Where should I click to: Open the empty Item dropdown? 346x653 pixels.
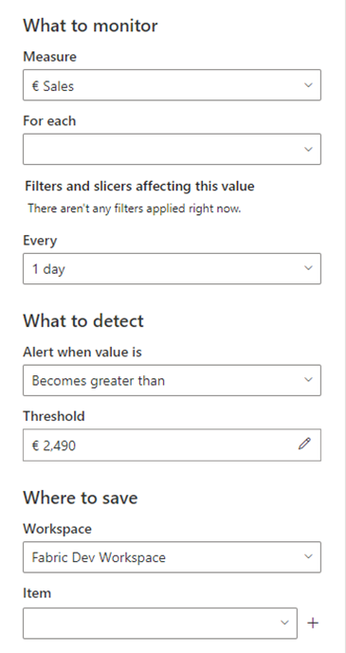(160, 623)
